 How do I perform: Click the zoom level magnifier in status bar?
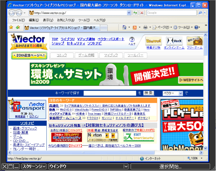189,158
